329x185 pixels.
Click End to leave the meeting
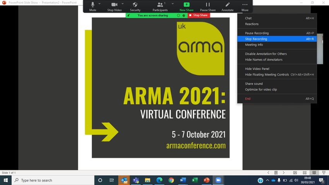click(277, 99)
